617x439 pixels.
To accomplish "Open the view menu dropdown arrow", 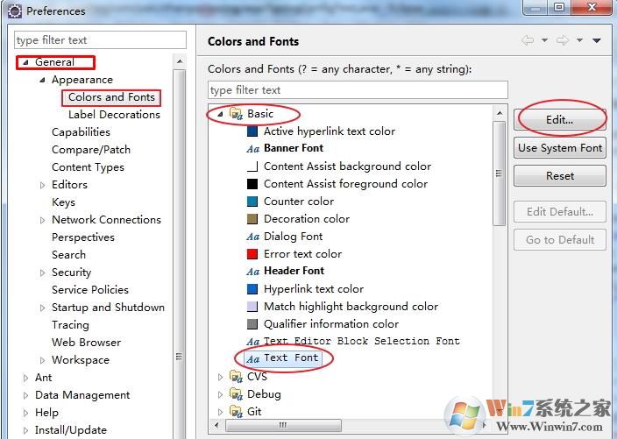I will (597, 41).
